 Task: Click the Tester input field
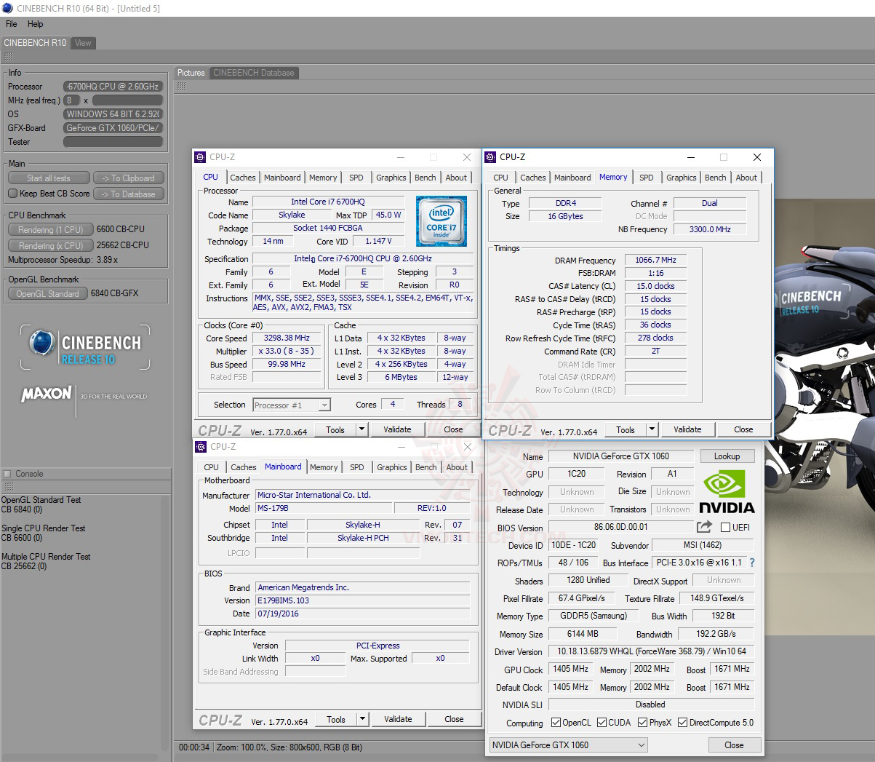pos(113,142)
